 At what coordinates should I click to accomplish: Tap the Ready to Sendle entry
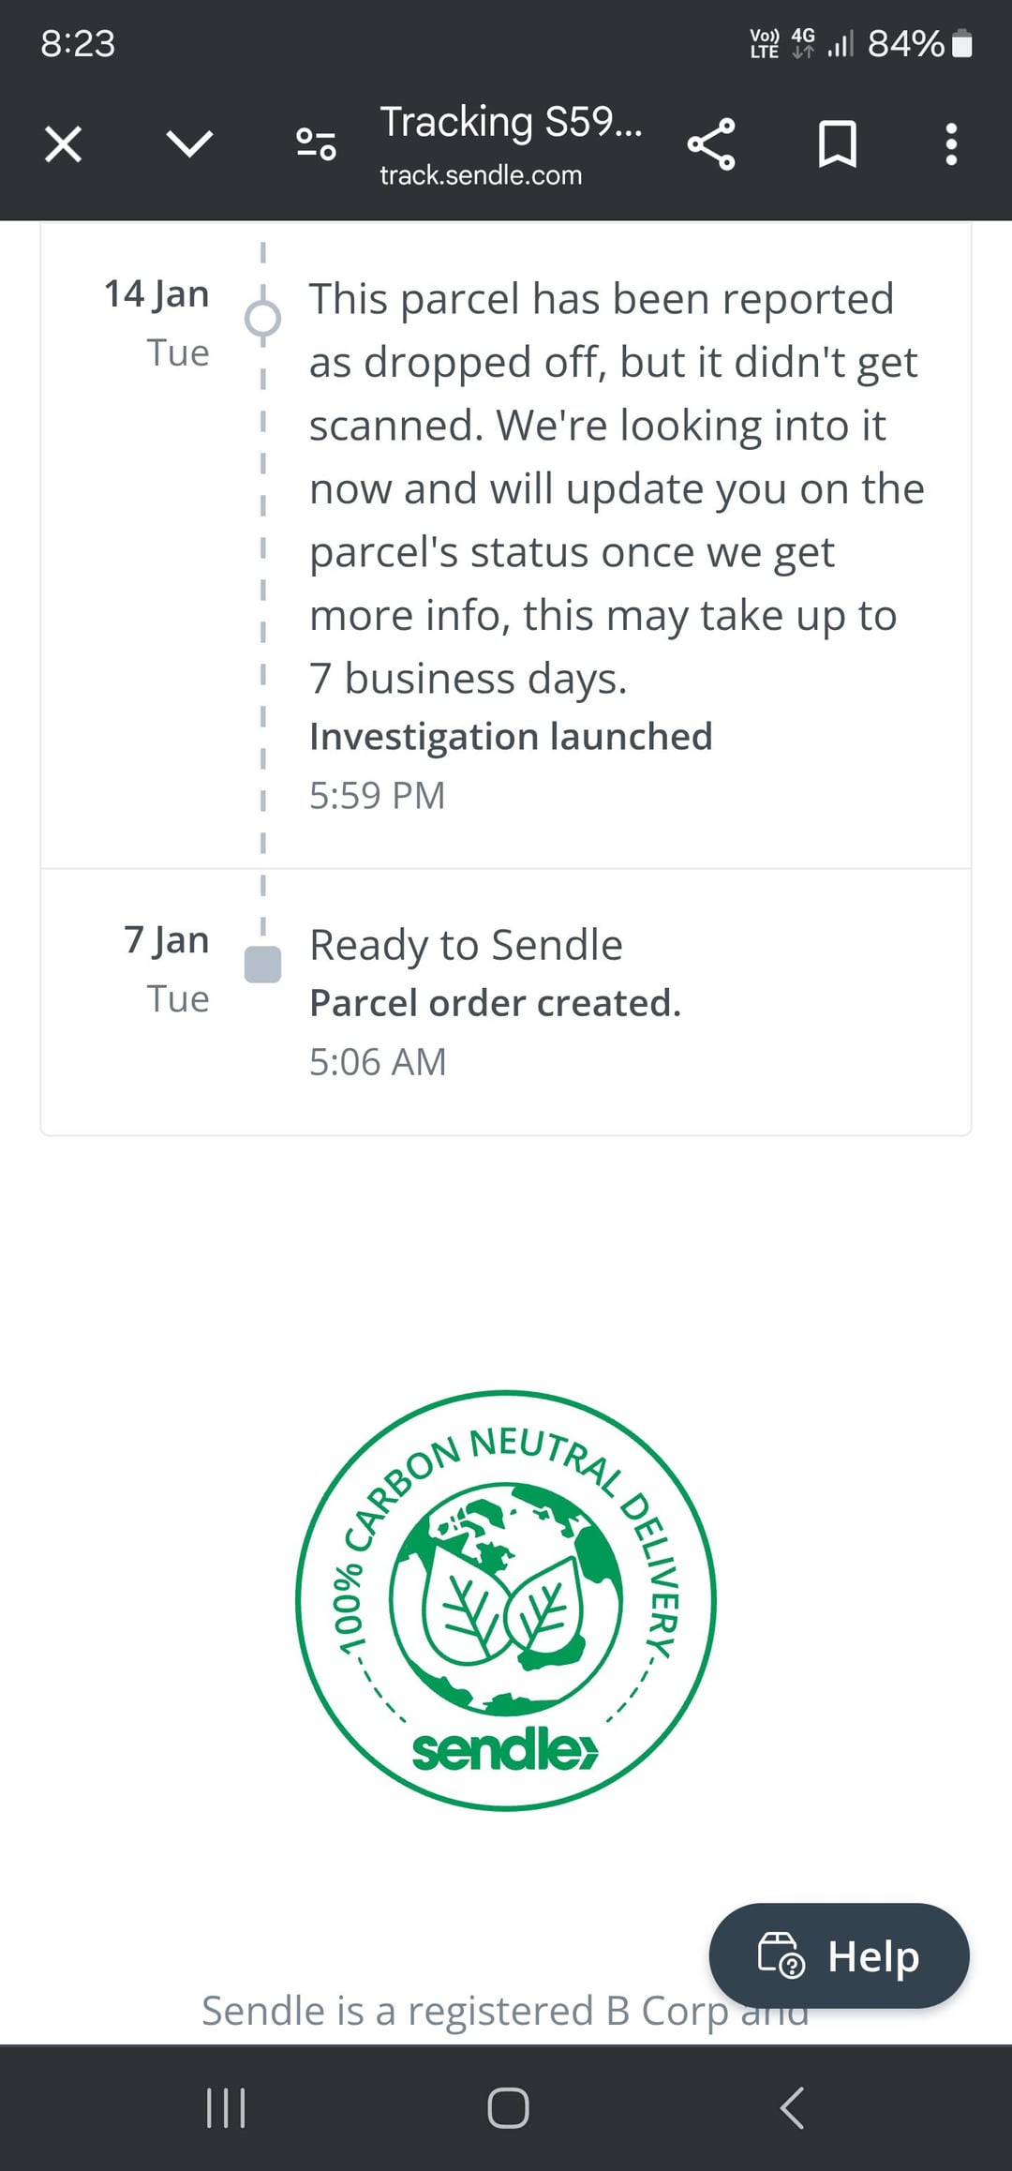466,945
